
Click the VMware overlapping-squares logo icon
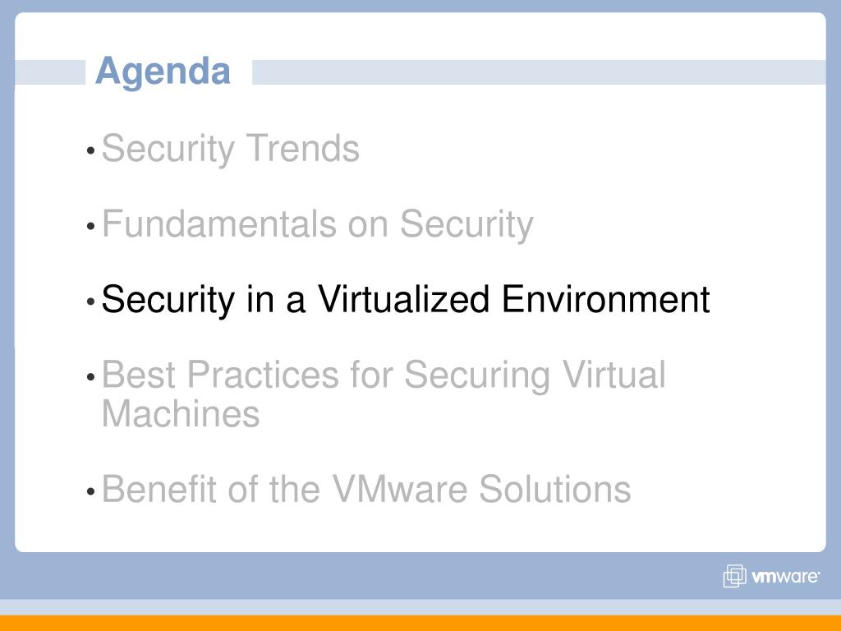pyautogui.click(x=734, y=576)
